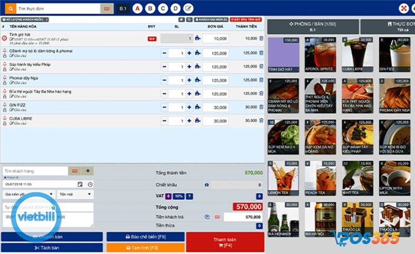Click the orange search icon beside Tìm thực đơn
The width and height of the screenshot is (415, 254).
pyautogui.click(x=8, y=9)
